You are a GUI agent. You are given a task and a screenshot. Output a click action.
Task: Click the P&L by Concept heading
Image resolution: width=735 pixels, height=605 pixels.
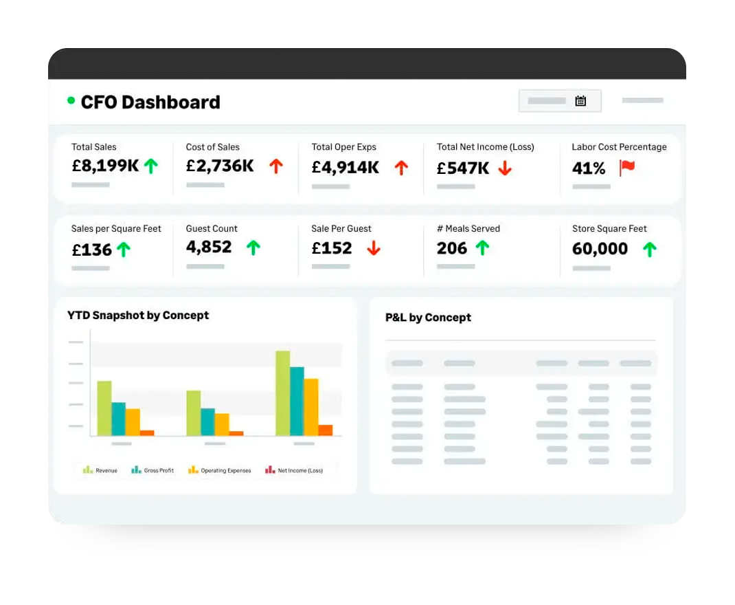click(429, 318)
